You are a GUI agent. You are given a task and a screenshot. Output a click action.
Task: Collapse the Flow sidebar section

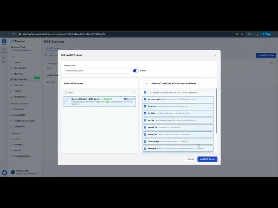38,57
